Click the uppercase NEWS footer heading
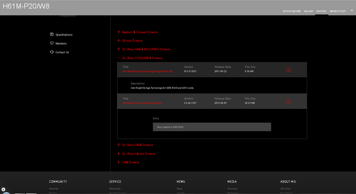356x194 pixels. click(181, 182)
